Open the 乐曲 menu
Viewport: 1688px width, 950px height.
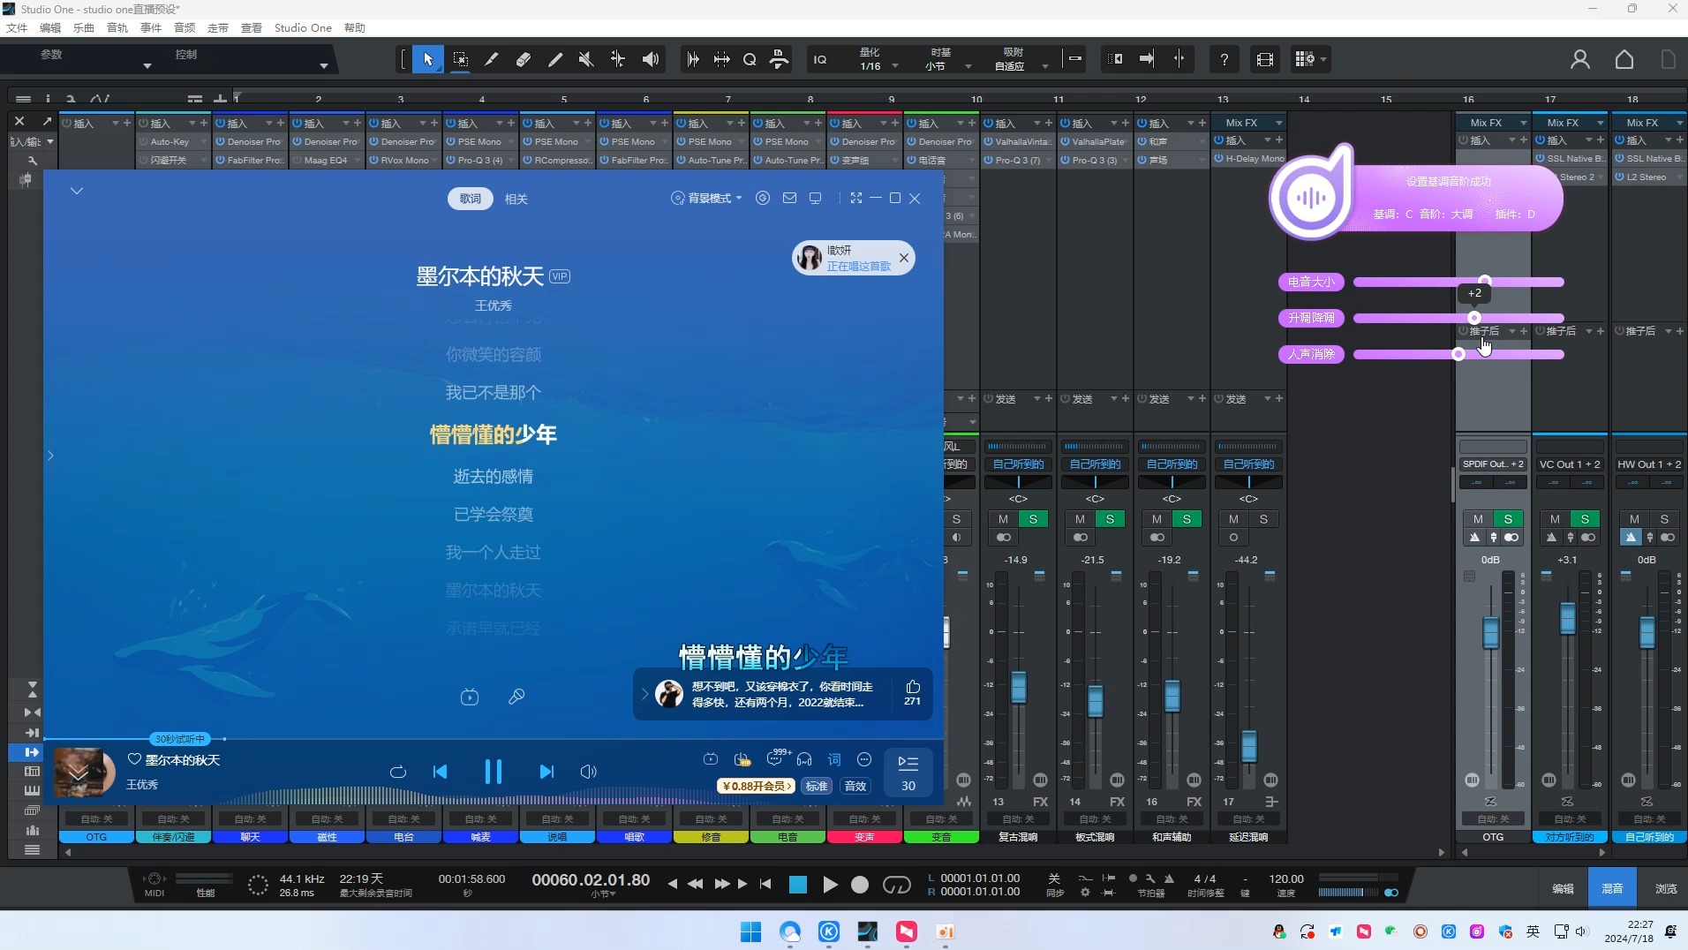point(84,28)
